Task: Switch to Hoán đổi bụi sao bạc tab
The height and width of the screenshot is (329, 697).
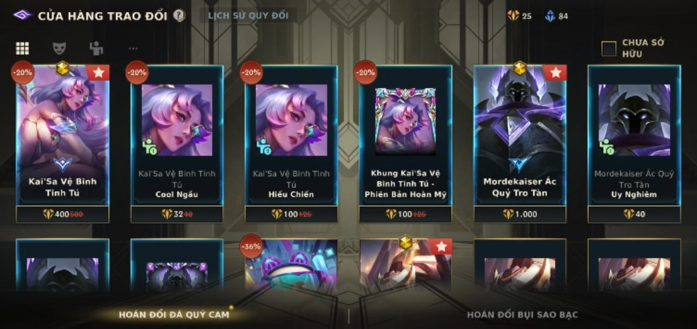Action: [522, 315]
